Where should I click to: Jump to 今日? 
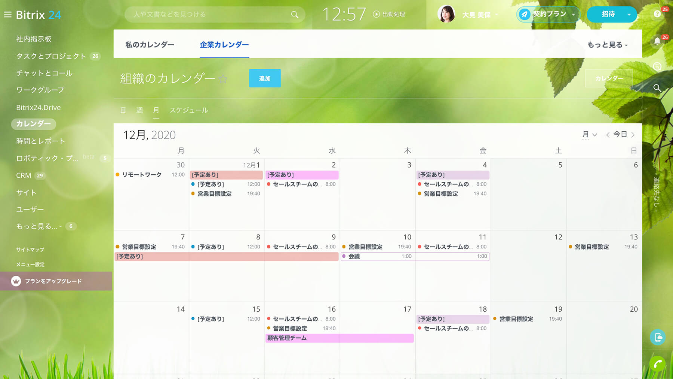[x=620, y=134]
